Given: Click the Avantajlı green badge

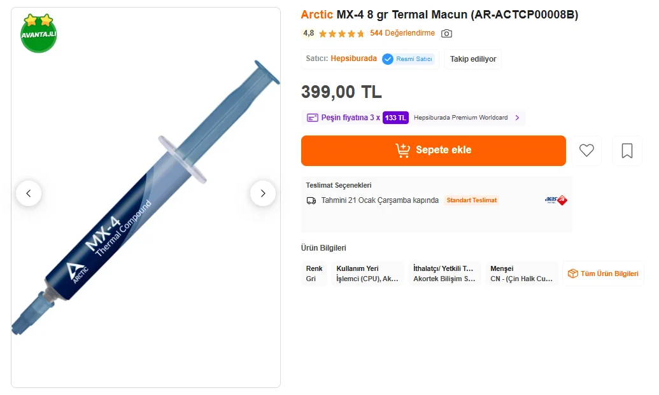Looking at the screenshot, I should click(39, 33).
